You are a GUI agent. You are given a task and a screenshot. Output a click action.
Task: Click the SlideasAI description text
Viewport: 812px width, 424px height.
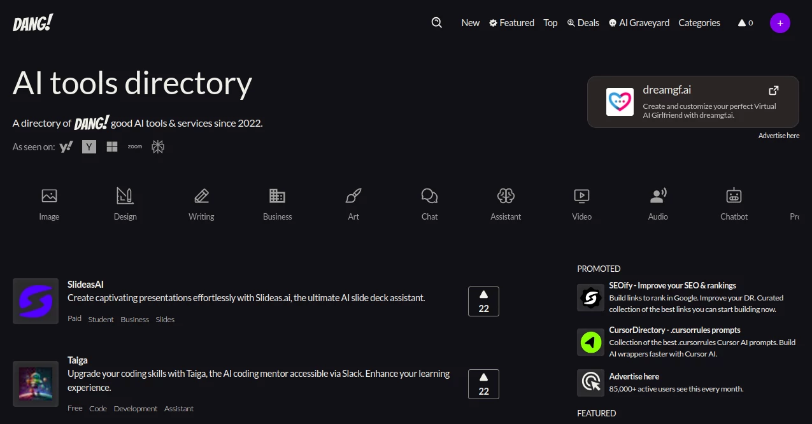[246, 298]
